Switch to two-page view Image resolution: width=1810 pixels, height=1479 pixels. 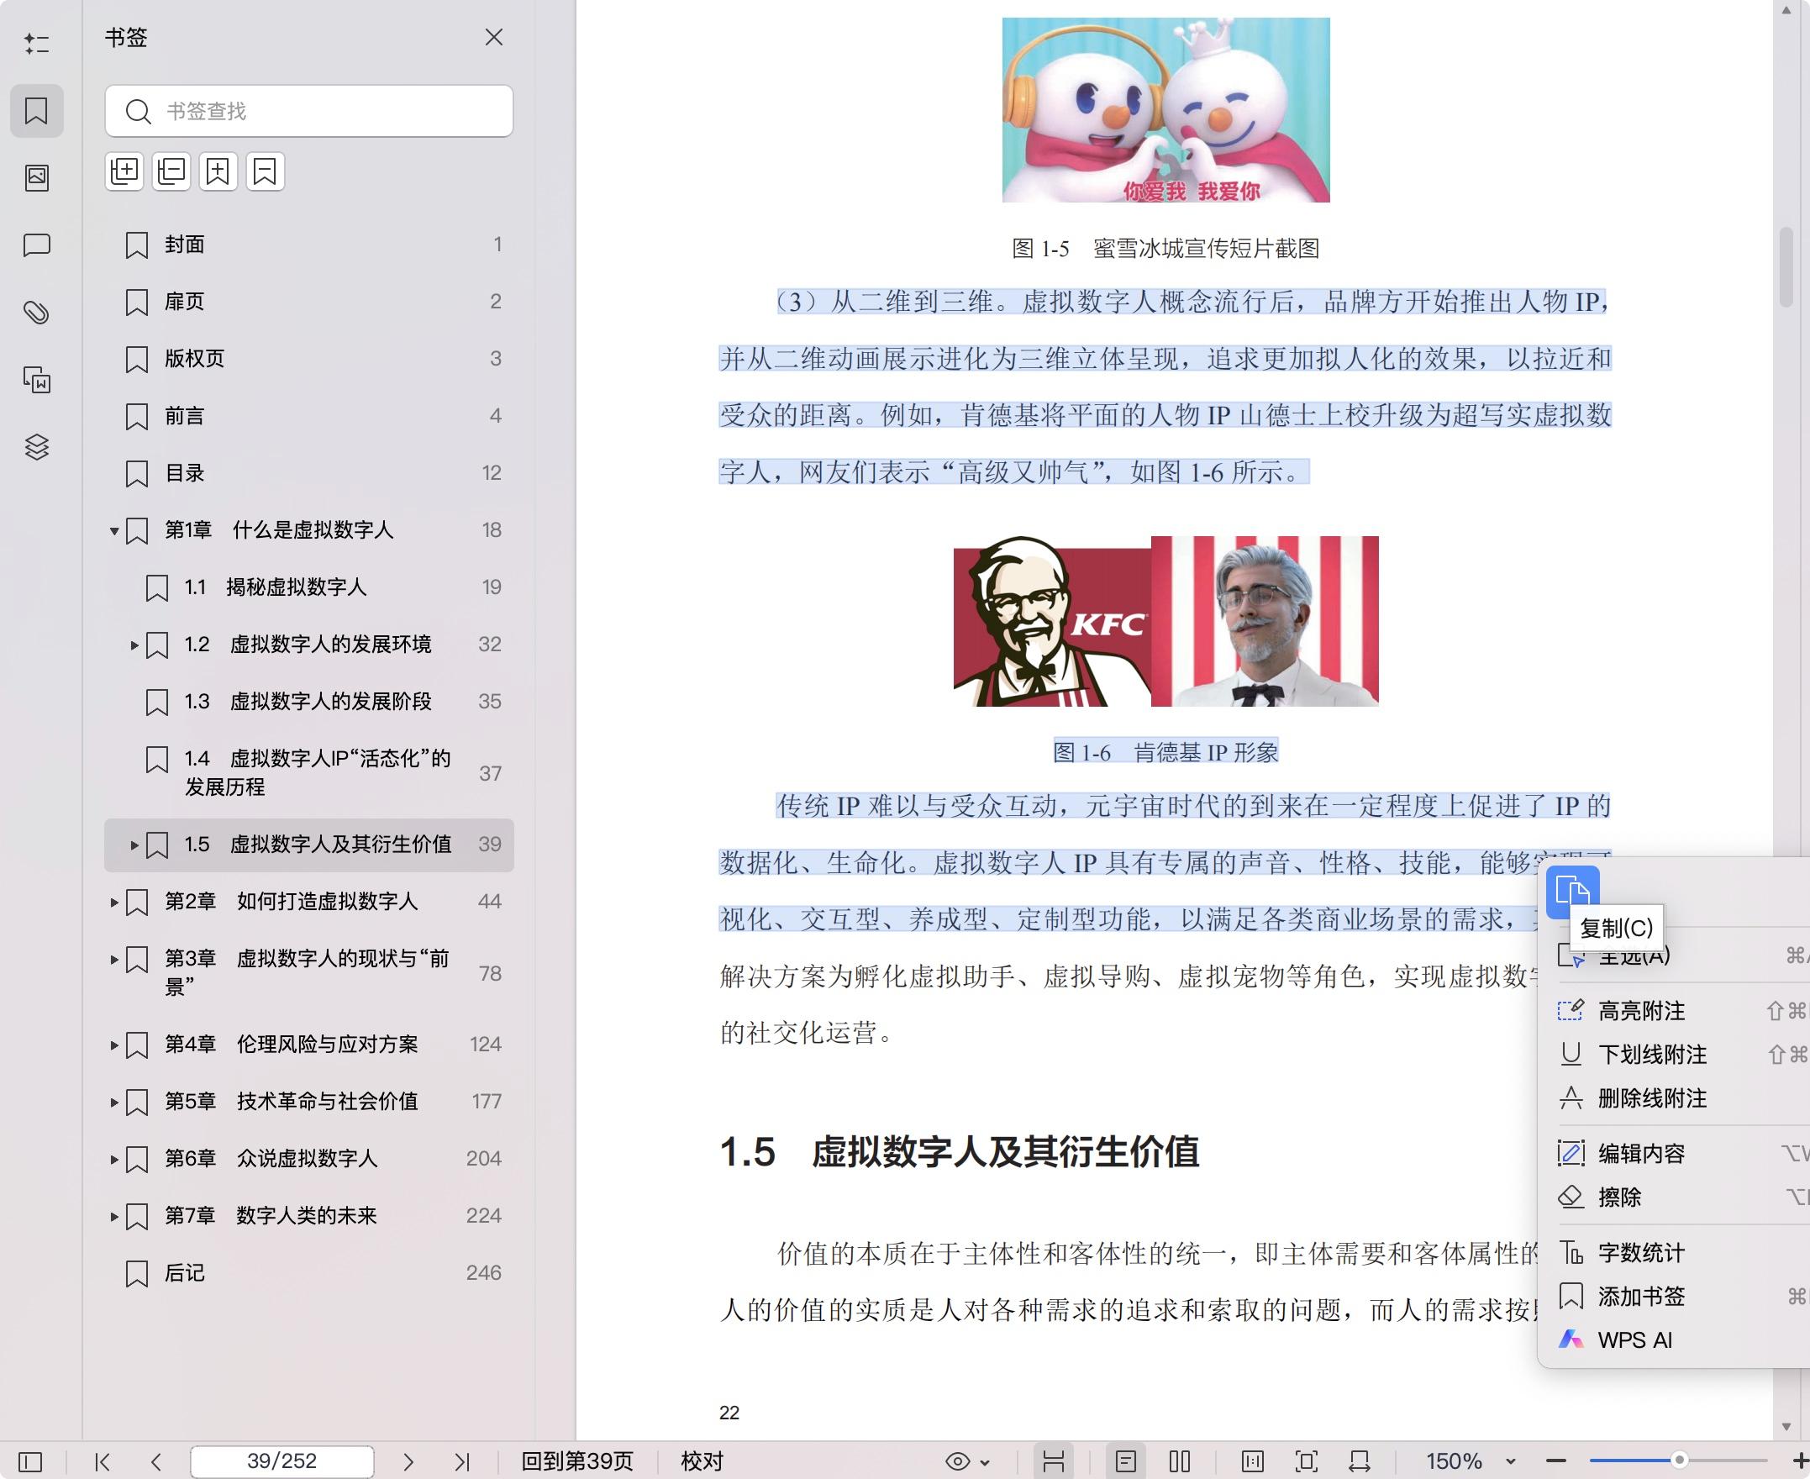point(1180,1462)
